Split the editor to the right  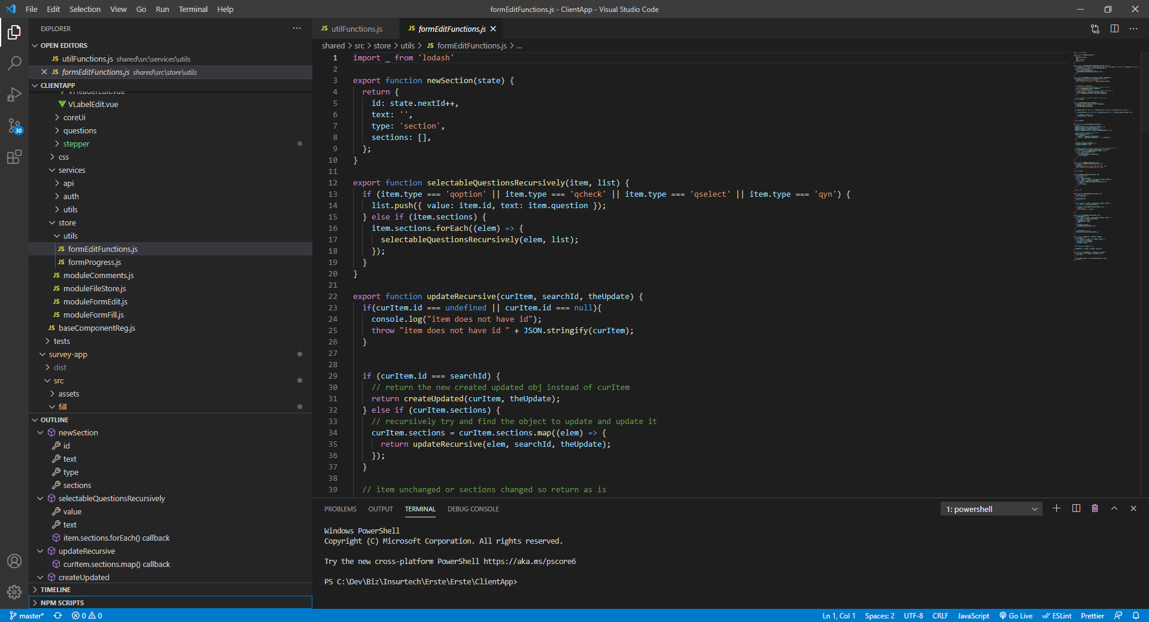(1114, 29)
